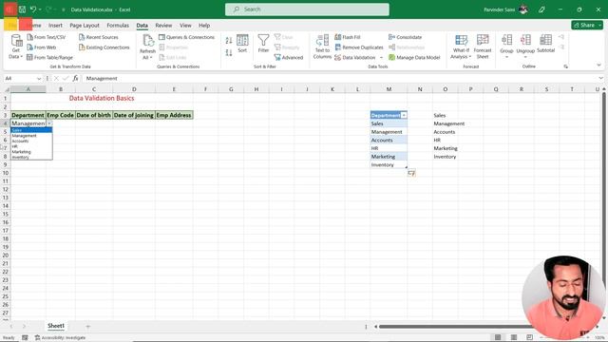Switch to Page Break Preview
The width and height of the screenshot is (608, 342).
click(530, 337)
